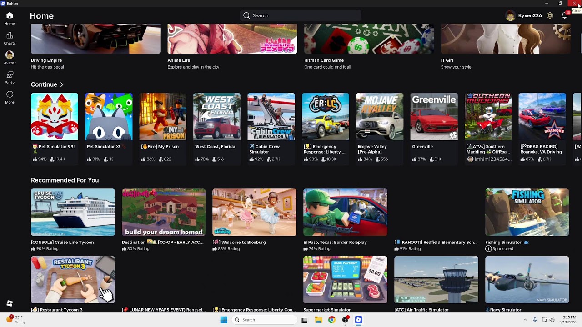This screenshot has width=582, height=327.
Task: Click the Roblox Studio icon at sidebar bottom
Action: click(10, 303)
